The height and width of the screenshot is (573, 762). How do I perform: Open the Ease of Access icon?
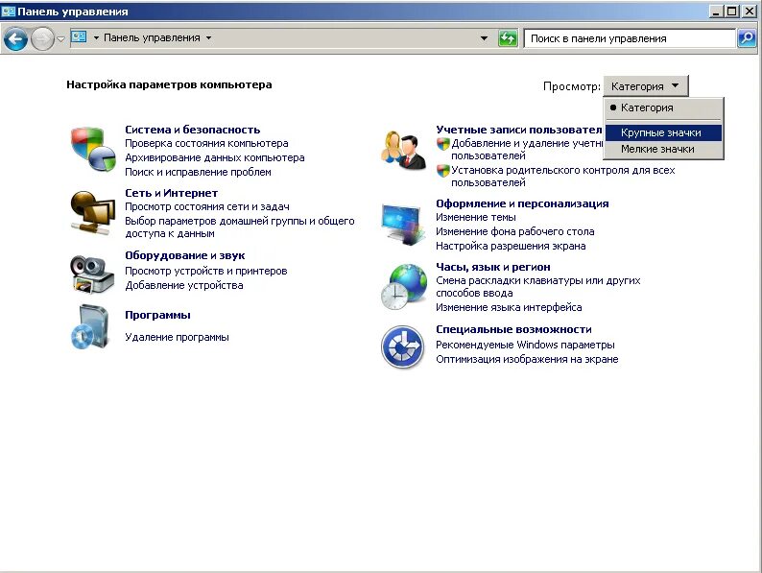click(x=402, y=346)
